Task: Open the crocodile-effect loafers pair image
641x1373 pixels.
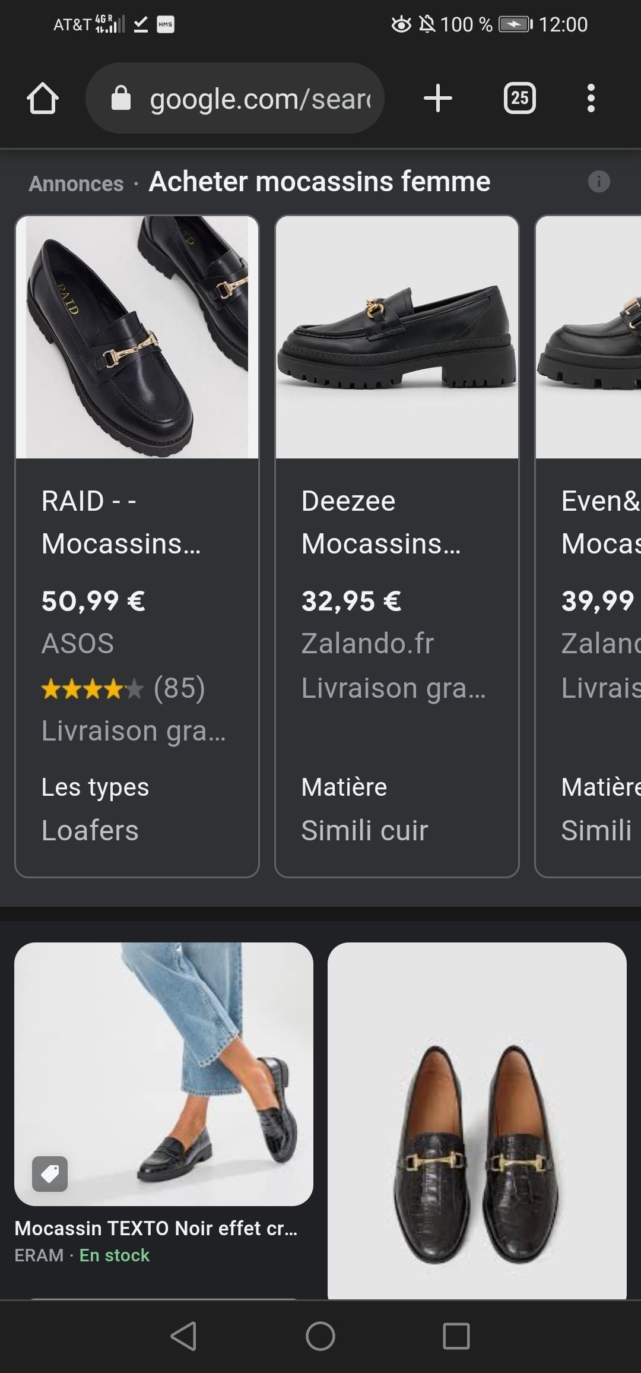Action: tap(477, 1119)
